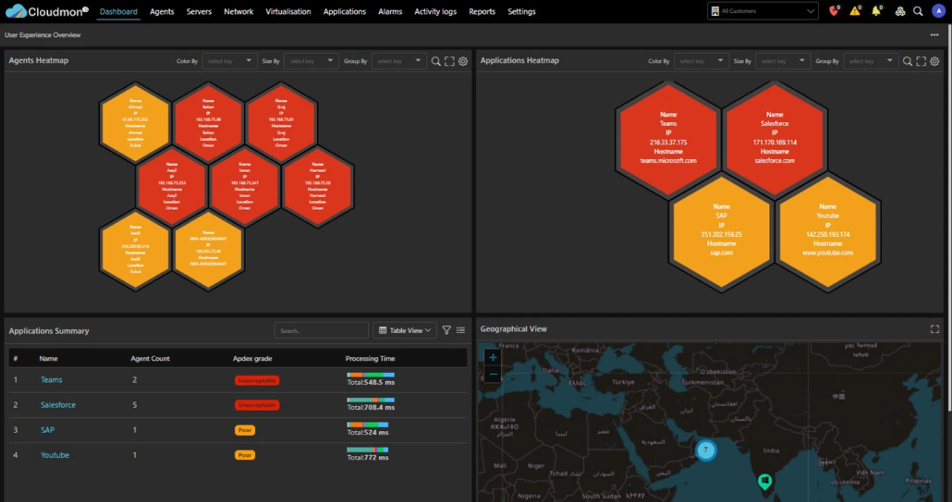Screen dimensions: 952x502
Task: Click the Teams processing time bar
Action: point(370,375)
